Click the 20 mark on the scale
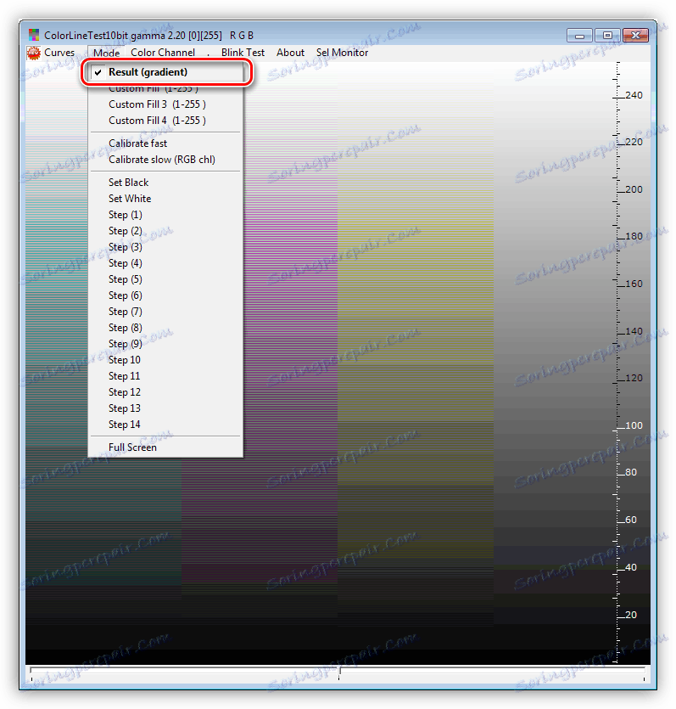Viewport: 676px width, 709px height. [x=631, y=615]
